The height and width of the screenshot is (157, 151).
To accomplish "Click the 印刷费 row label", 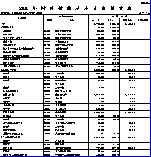I will click(x=6, y=77).
